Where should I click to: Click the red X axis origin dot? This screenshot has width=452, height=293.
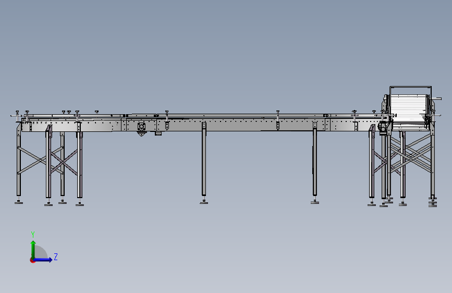tap(32, 260)
